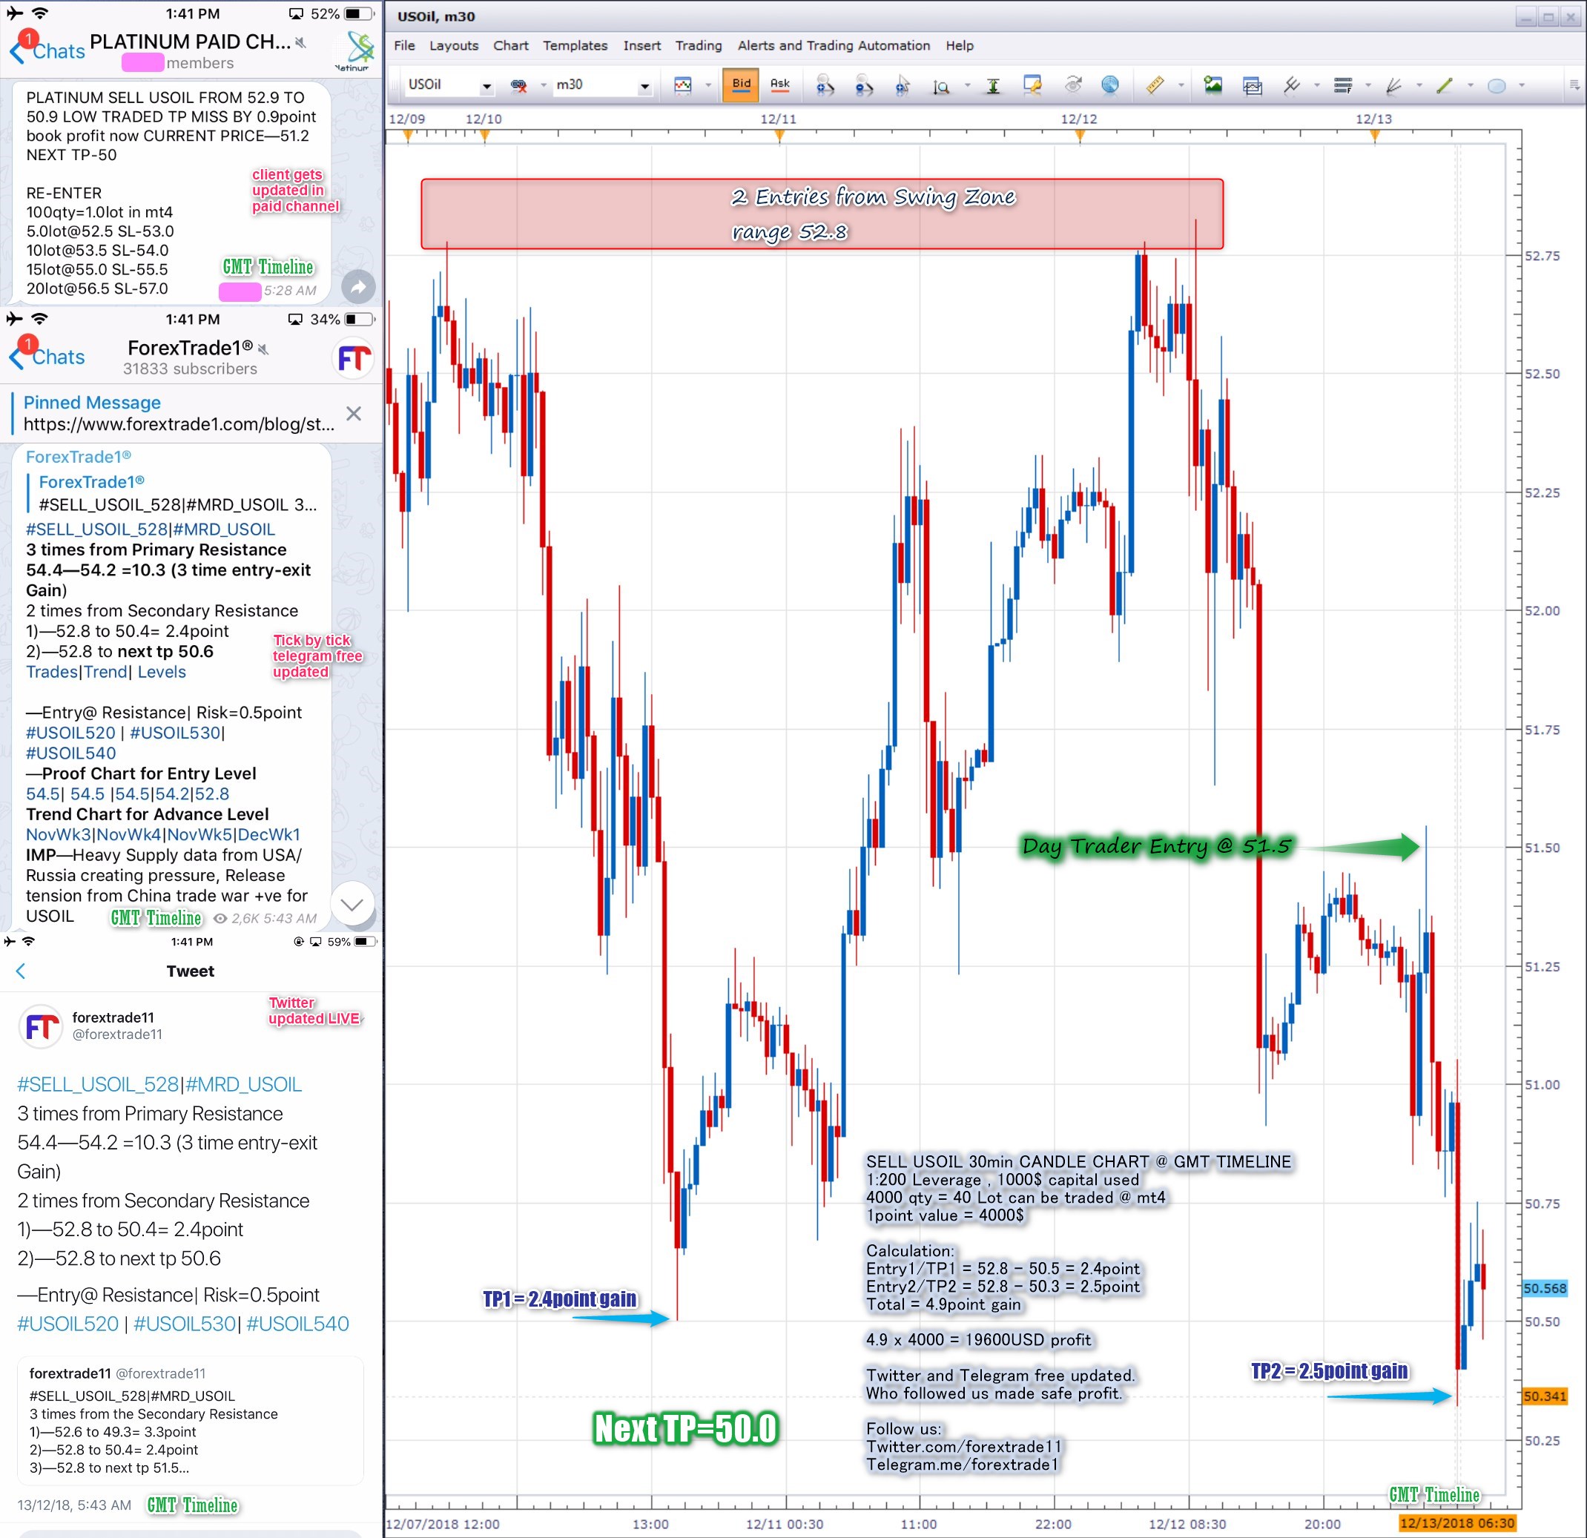1587x1538 pixels.
Task: Click the vertical autoscale icon
Action: click(x=993, y=86)
